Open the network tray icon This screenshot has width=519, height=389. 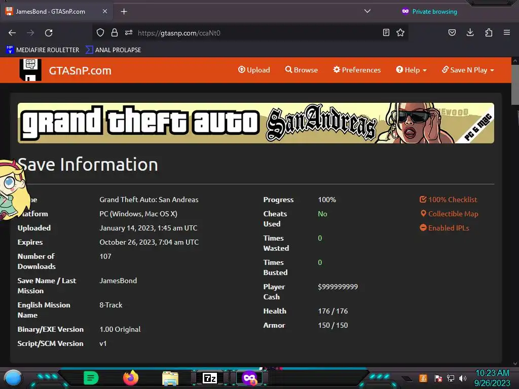pos(451,378)
